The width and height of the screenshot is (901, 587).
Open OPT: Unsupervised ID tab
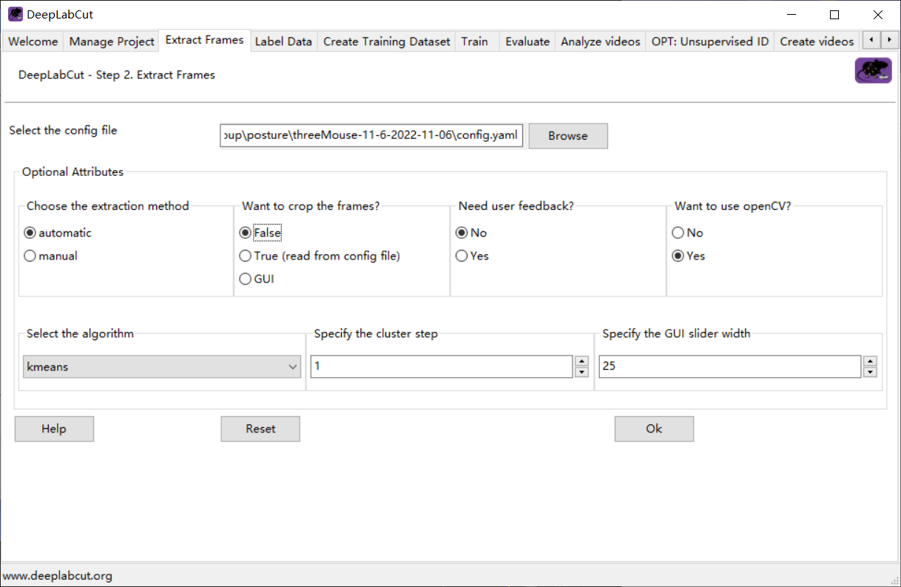click(710, 41)
